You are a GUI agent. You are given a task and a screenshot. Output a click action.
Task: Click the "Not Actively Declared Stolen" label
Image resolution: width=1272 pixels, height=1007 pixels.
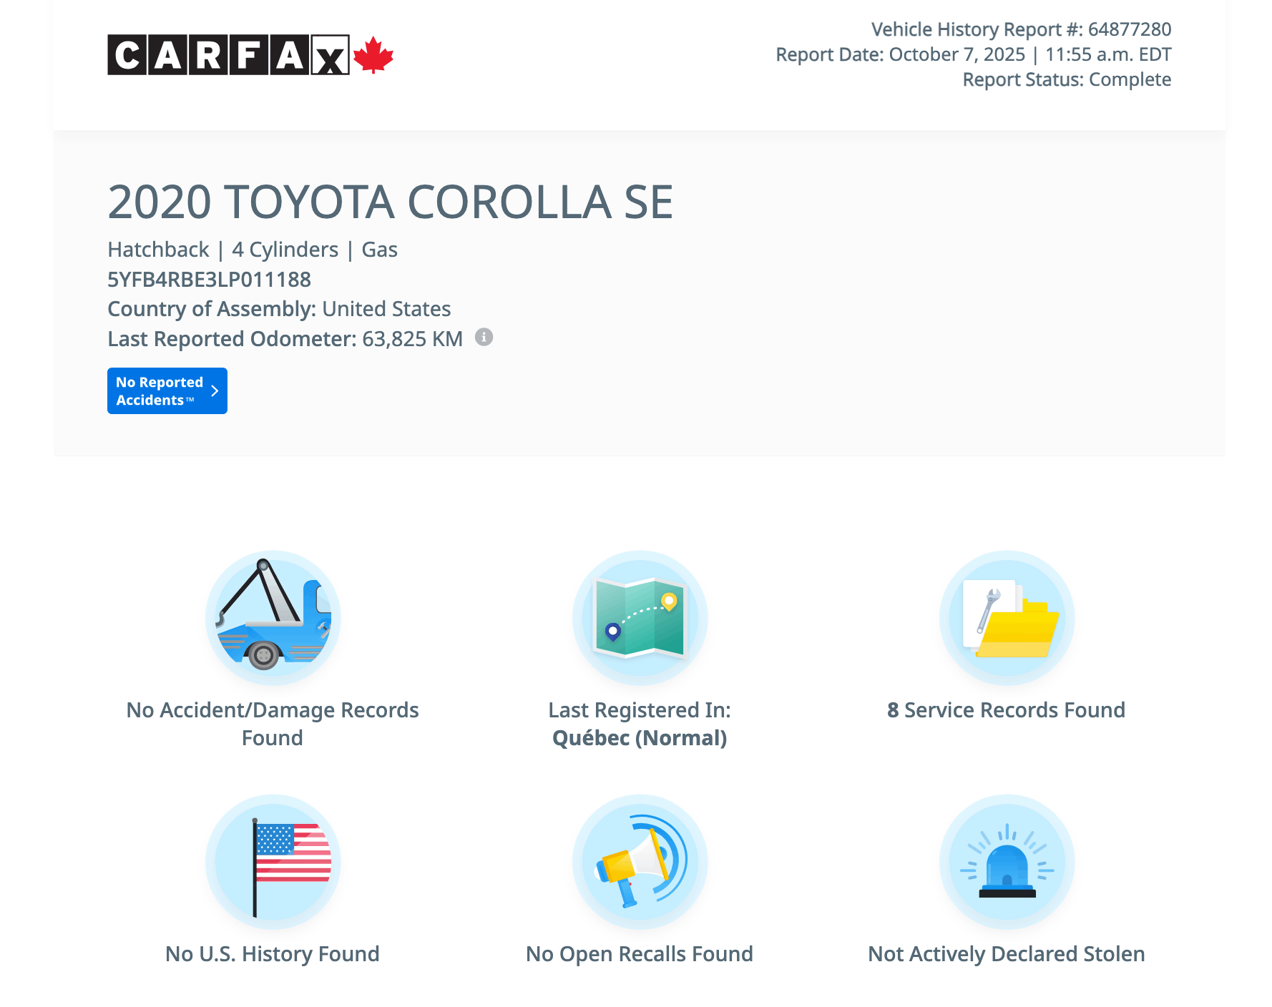[x=1007, y=953]
